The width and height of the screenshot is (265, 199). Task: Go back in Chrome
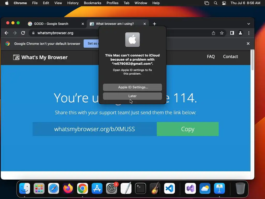tap(6, 33)
